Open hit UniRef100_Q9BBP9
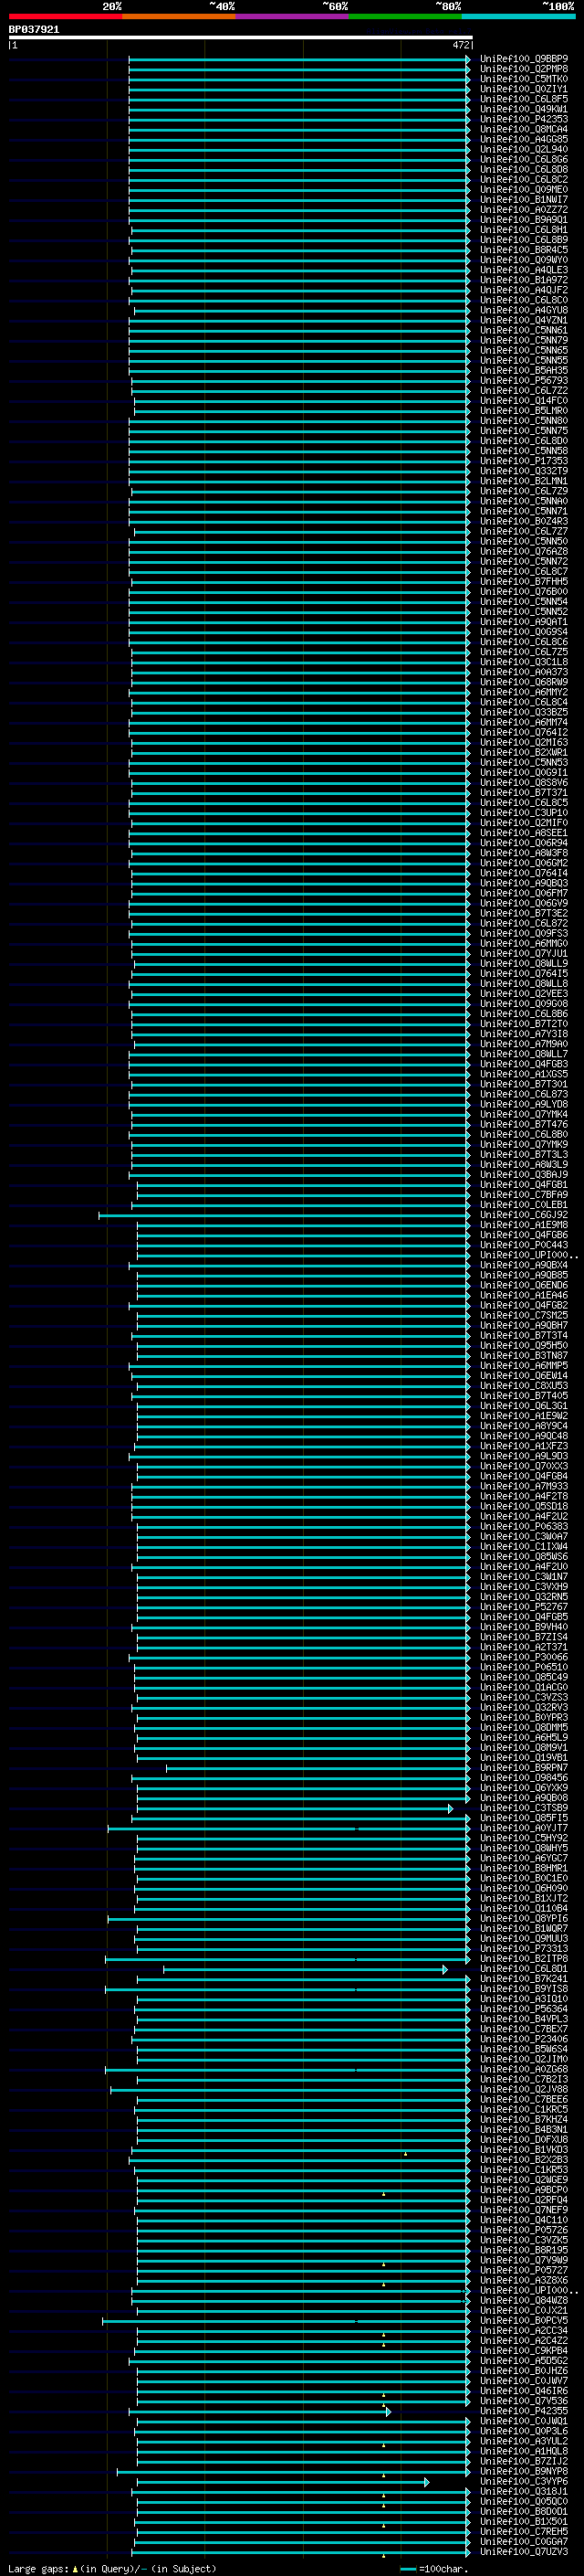 tap(523, 59)
